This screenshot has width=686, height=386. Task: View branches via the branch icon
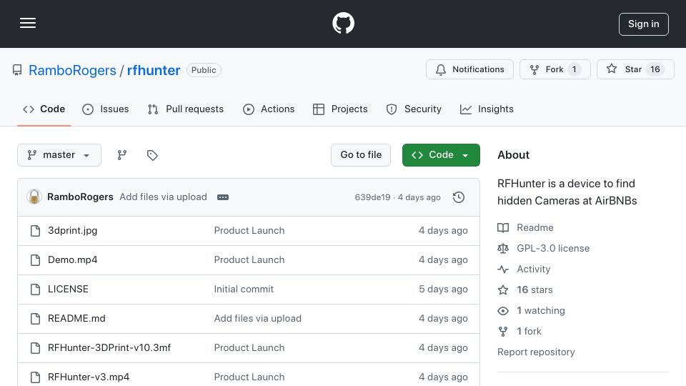(x=122, y=155)
